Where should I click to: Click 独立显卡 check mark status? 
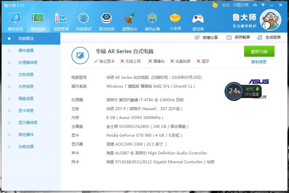tap(104, 61)
